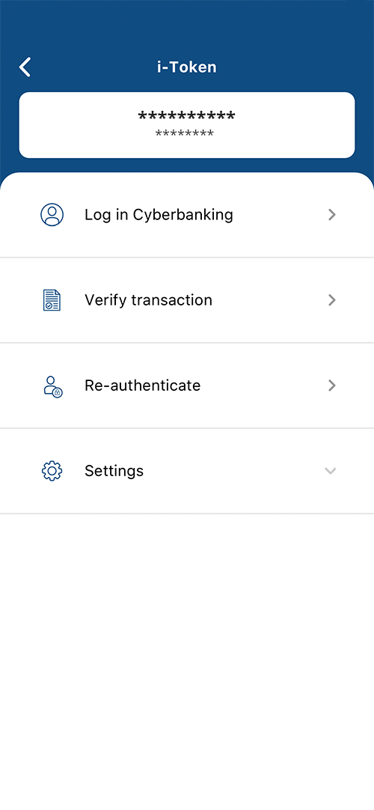This screenshot has height=810, width=374.
Task: Tap the Verify transaction document icon
Action: click(52, 300)
